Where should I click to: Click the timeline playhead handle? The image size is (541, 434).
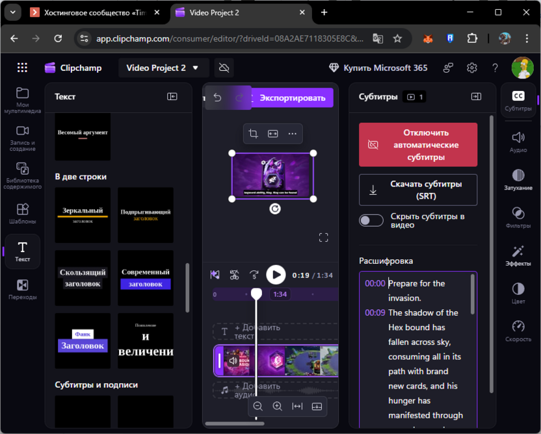click(x=256, y=294)
